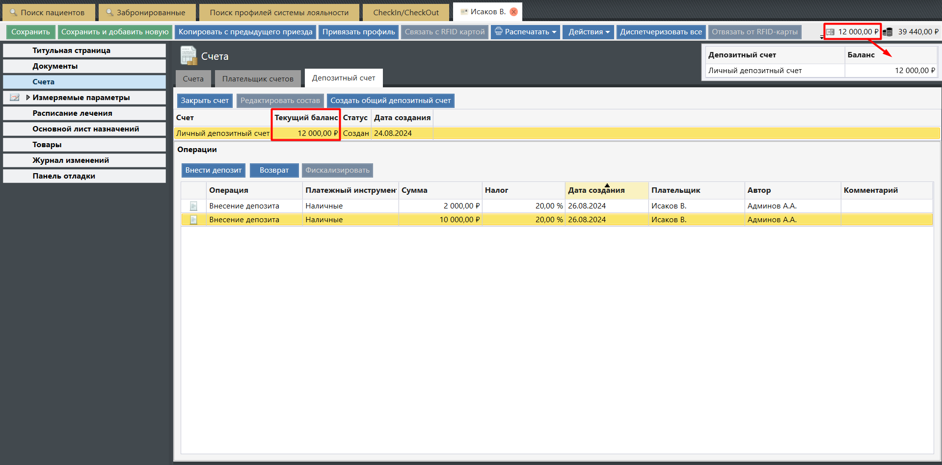Open toolbar overflow arrow near balance
942x465 pixels.
click(822, 37)
